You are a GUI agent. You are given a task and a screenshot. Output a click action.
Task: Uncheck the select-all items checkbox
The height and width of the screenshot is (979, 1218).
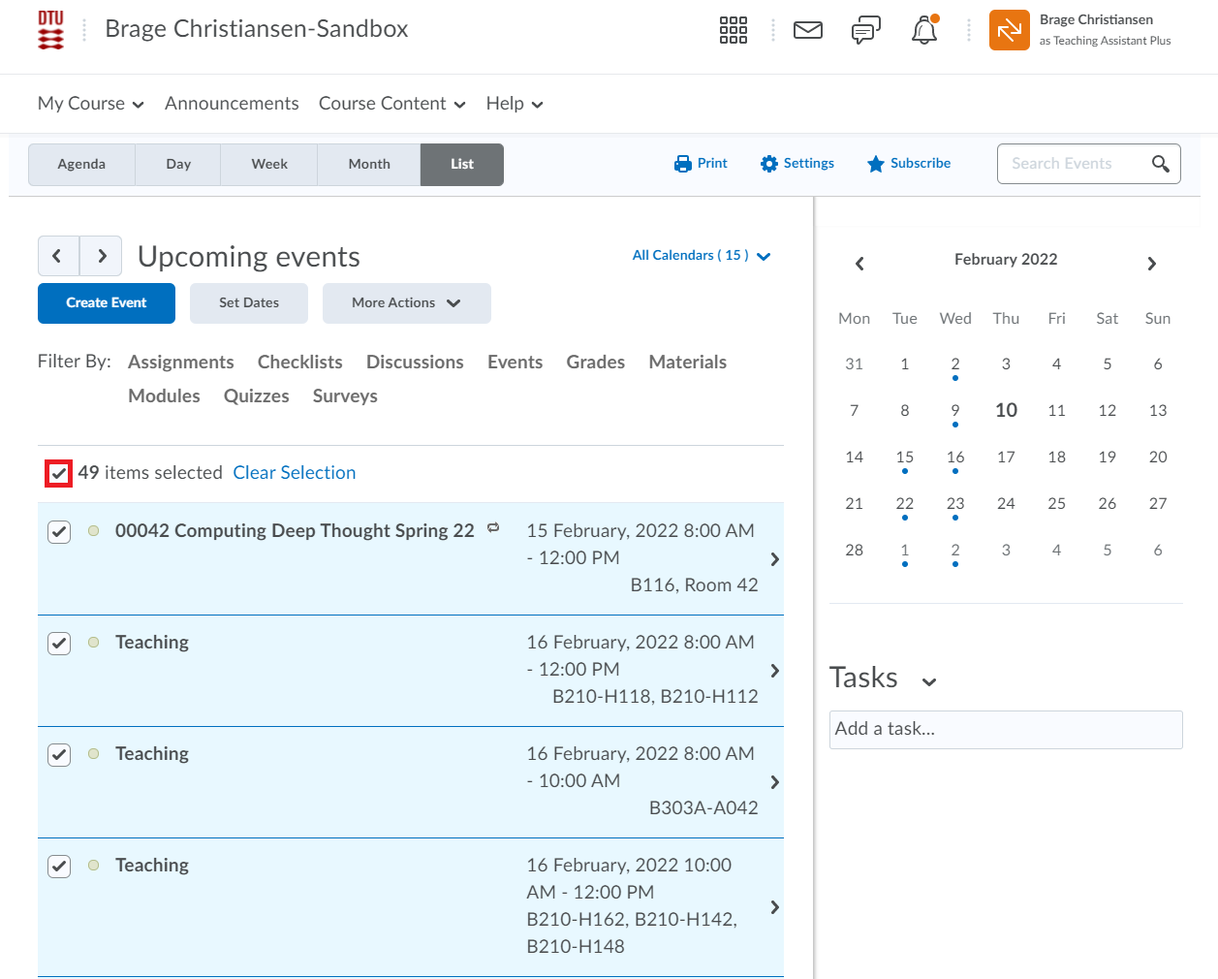(x=59, y=473)
